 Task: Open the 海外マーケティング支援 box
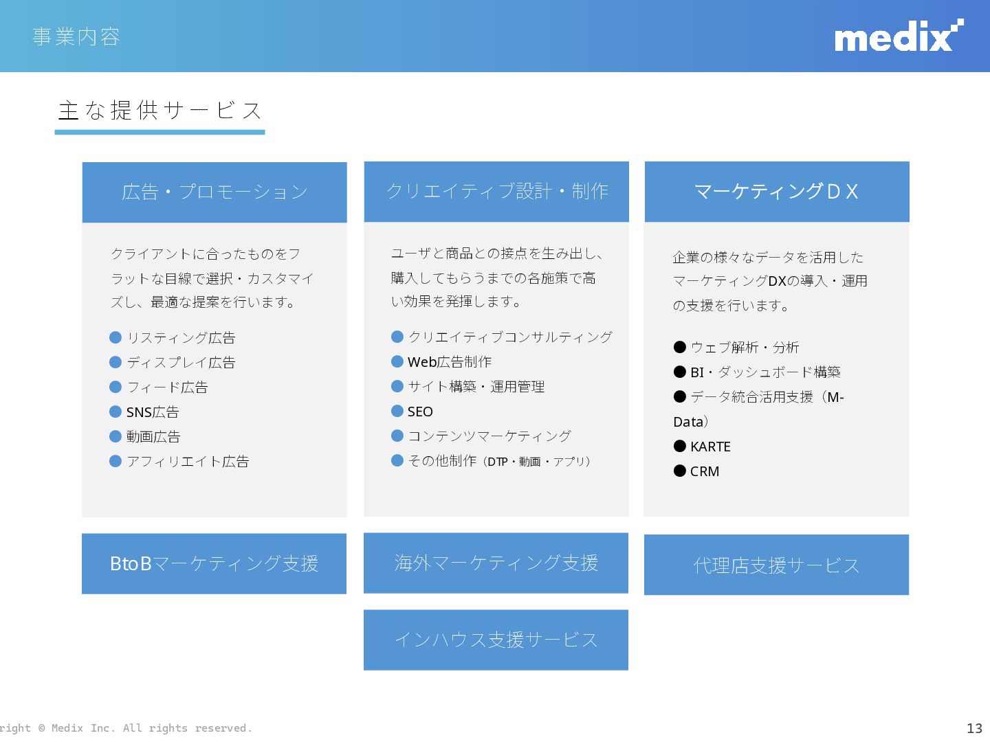click(x=496, y=563)
